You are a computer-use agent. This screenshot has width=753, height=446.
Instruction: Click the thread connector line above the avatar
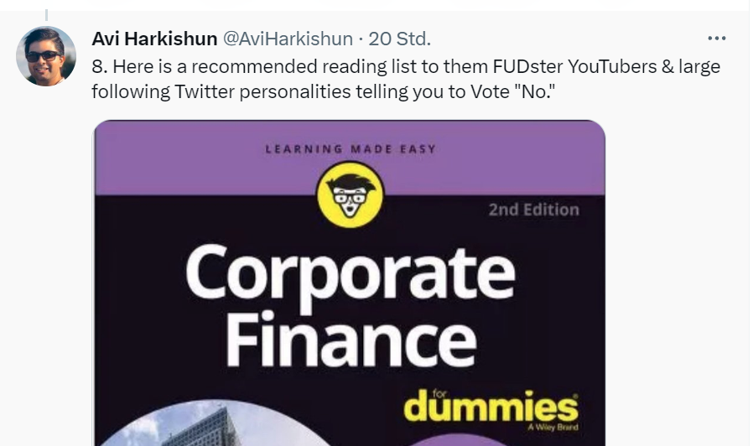click(x=45, y=13)
